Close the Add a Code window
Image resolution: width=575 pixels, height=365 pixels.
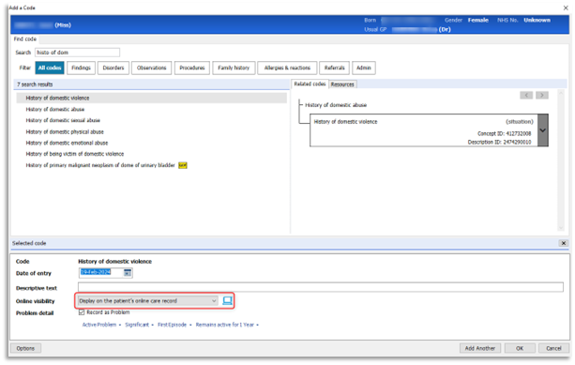(x=566, y=8)
